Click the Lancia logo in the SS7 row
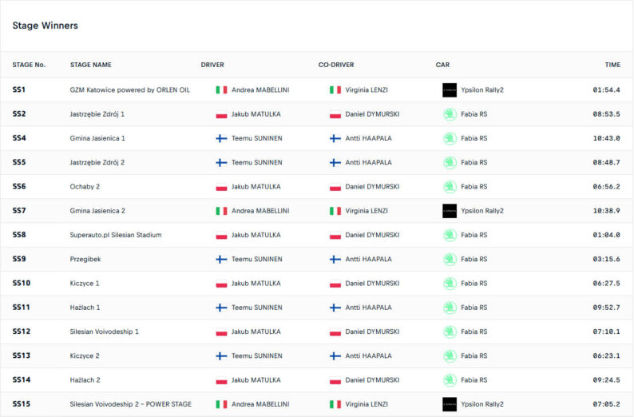Image resolution: width=634 pixels, height=417 pixels. 450,211
